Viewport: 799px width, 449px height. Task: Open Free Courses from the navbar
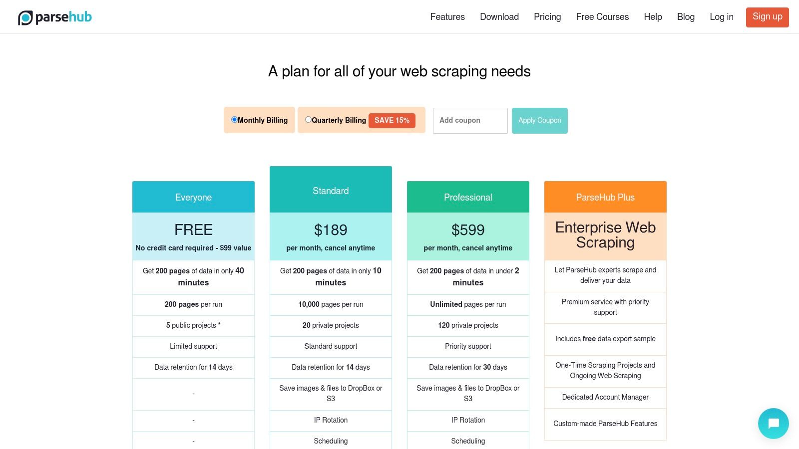click(602, 16)
